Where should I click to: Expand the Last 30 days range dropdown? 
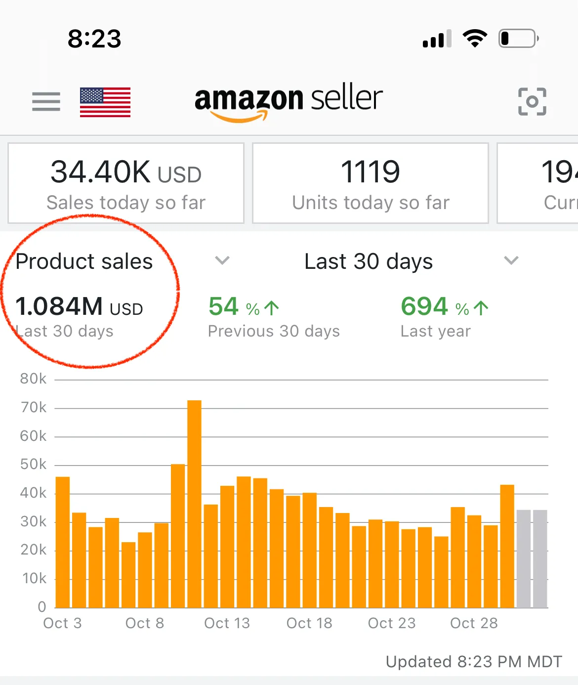click(511, 260)
